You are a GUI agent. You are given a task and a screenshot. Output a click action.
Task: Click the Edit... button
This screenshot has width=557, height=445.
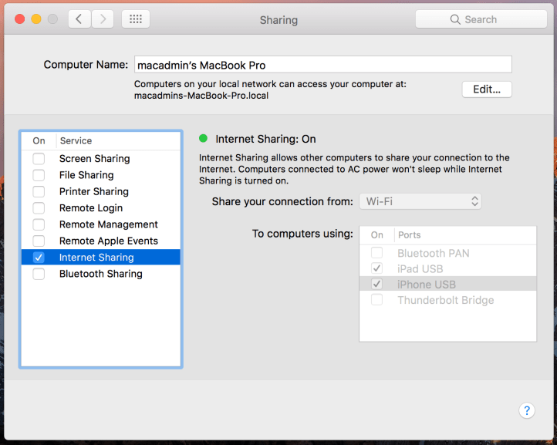click(x=487, y=89)
